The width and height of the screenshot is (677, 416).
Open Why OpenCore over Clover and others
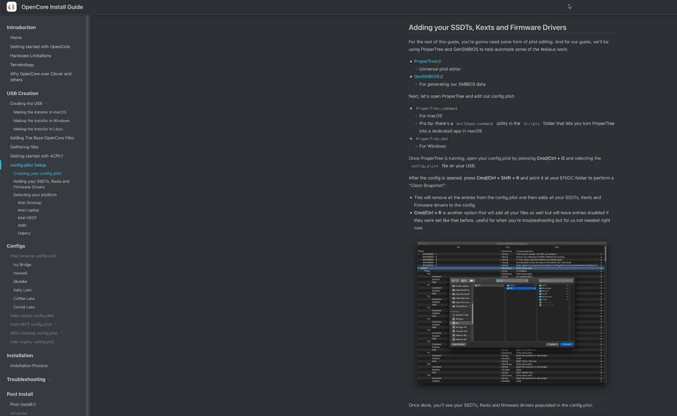click(41, 77)
